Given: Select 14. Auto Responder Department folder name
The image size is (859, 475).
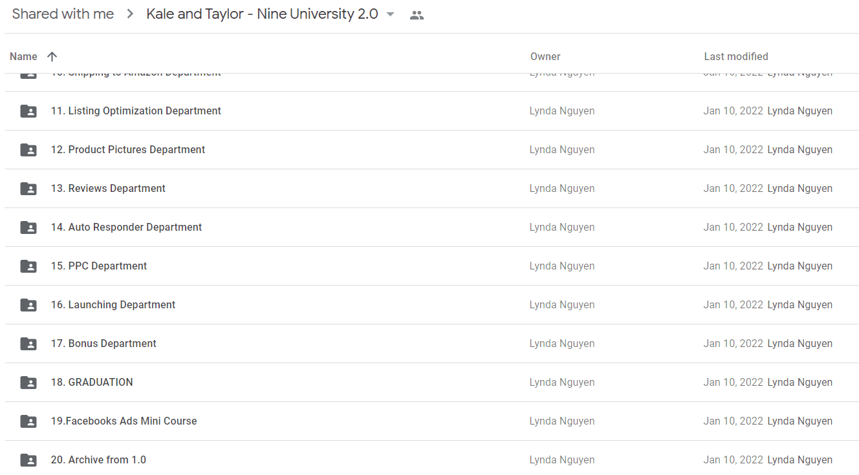Looking at the screenshot, I should tap(126, 227).
